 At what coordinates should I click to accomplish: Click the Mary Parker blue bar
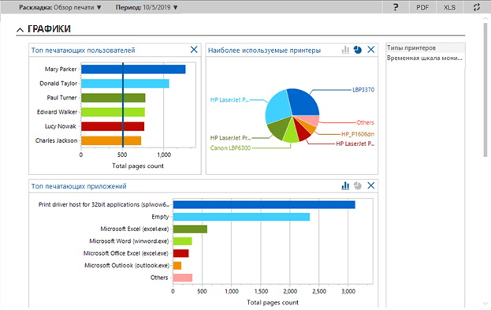[x=133, y=69]
